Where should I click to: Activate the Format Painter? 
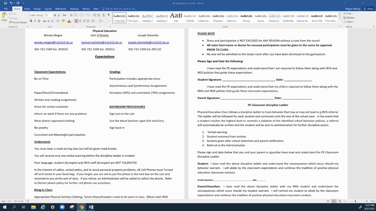(x=18, y=22)
